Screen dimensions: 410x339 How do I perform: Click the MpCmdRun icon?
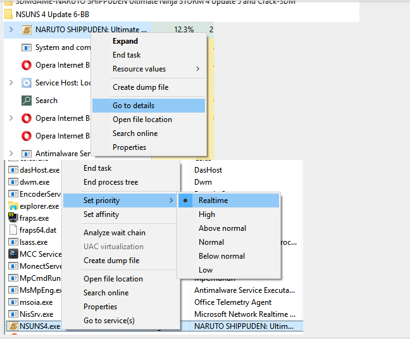coord(13,278)
